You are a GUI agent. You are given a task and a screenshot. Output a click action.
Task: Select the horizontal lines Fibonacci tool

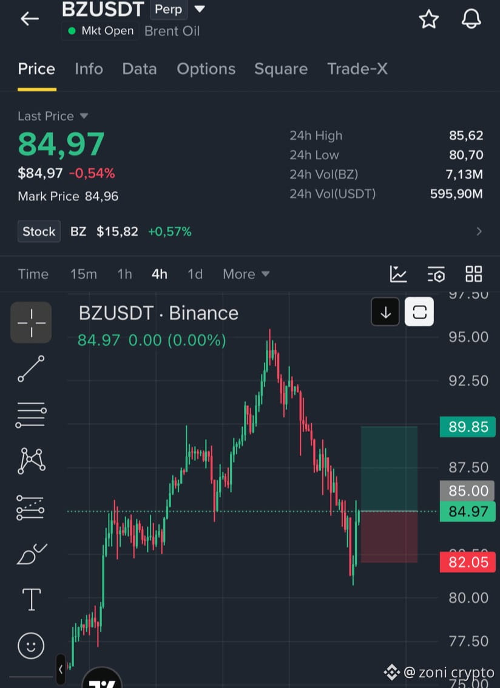[31, 415]
